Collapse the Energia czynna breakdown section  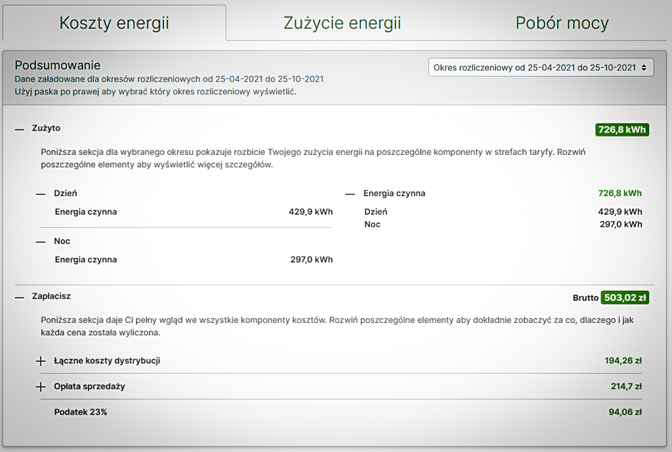tap(350, 194)
